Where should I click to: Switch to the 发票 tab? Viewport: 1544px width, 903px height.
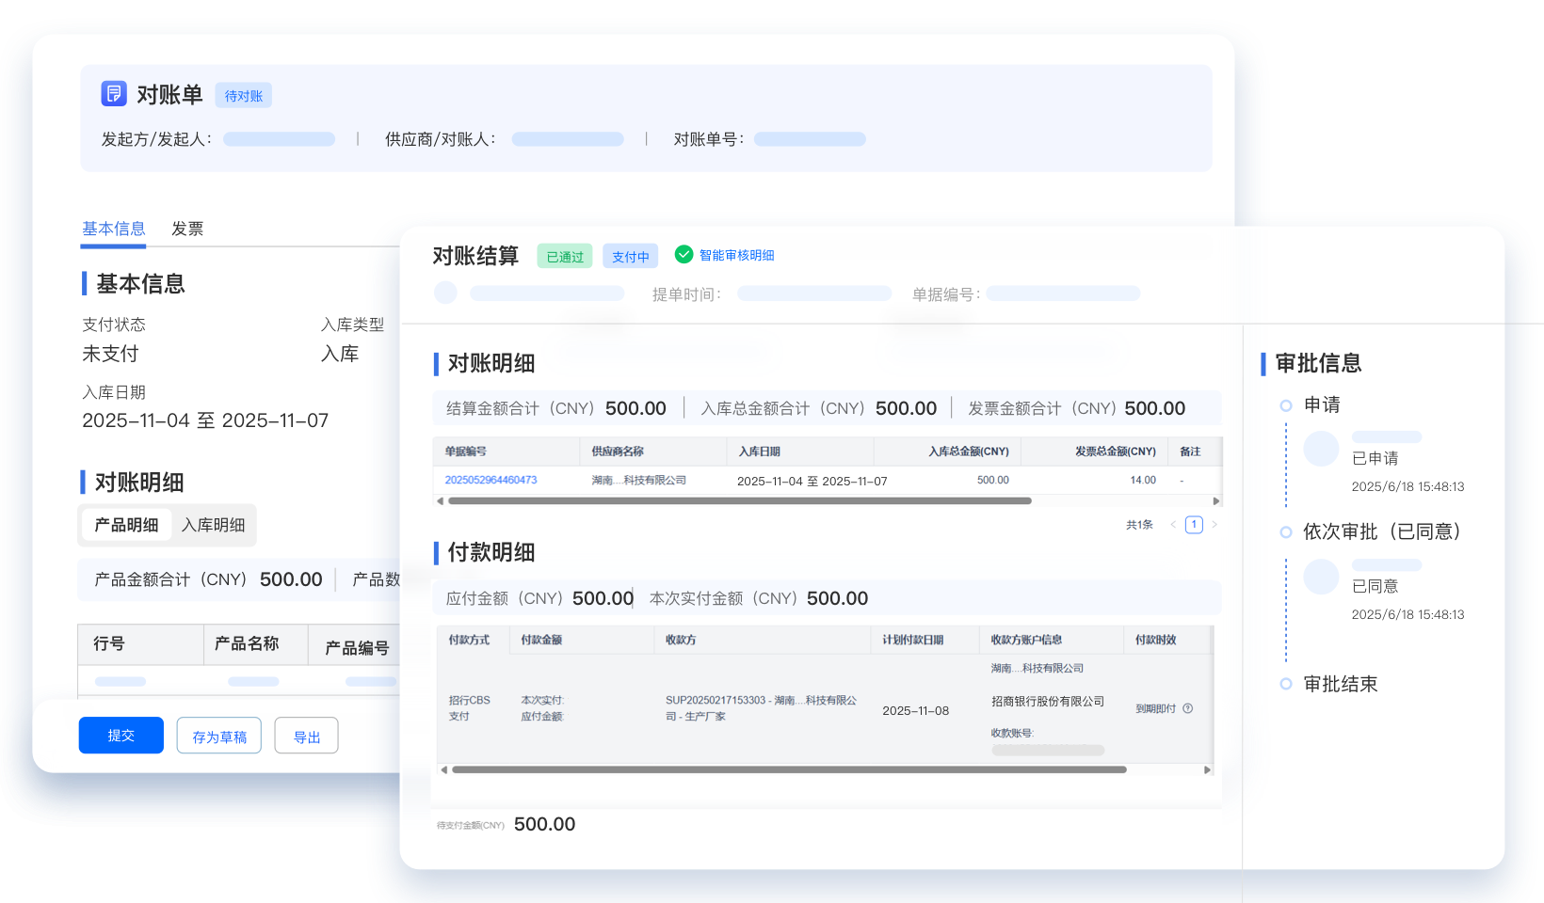[x=187, y=229]
